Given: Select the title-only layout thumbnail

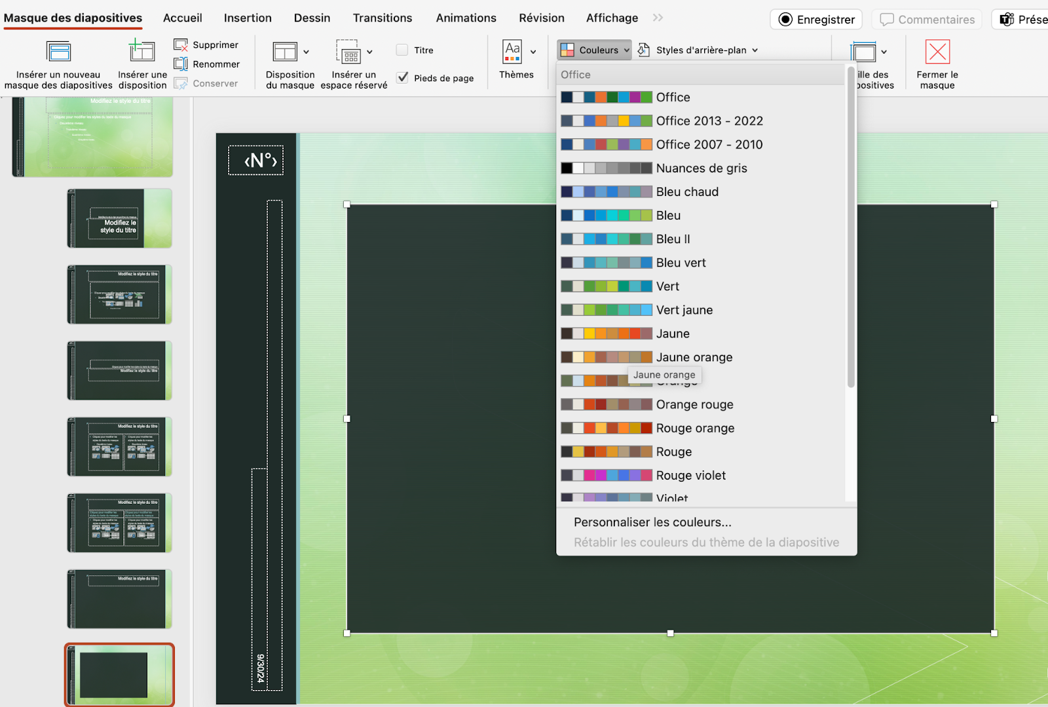Looking at the screenshot, I should pos(119,599).
